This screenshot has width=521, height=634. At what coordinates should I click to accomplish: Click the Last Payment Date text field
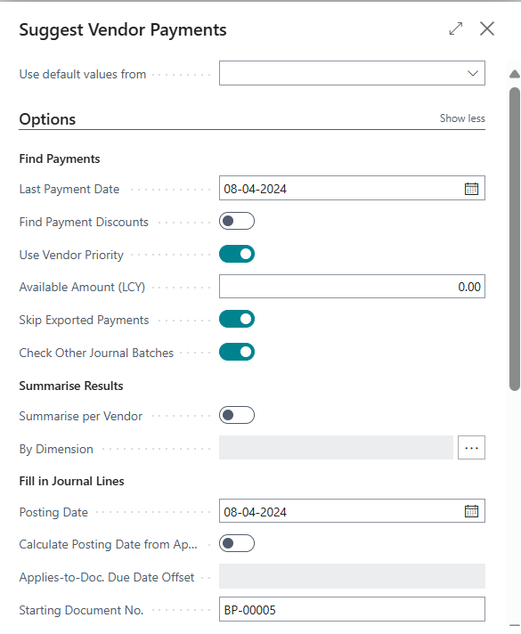click(341, 189)
